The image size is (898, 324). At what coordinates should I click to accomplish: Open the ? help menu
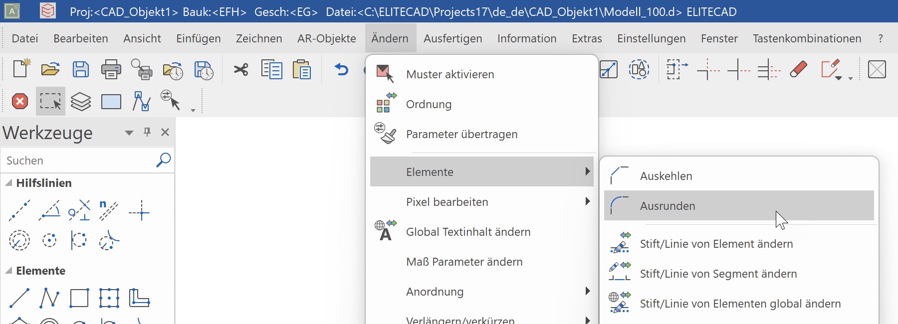tap(881, 38)
